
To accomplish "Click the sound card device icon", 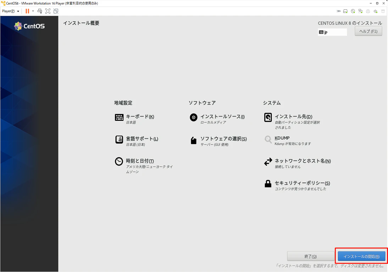I will point(375,11).
